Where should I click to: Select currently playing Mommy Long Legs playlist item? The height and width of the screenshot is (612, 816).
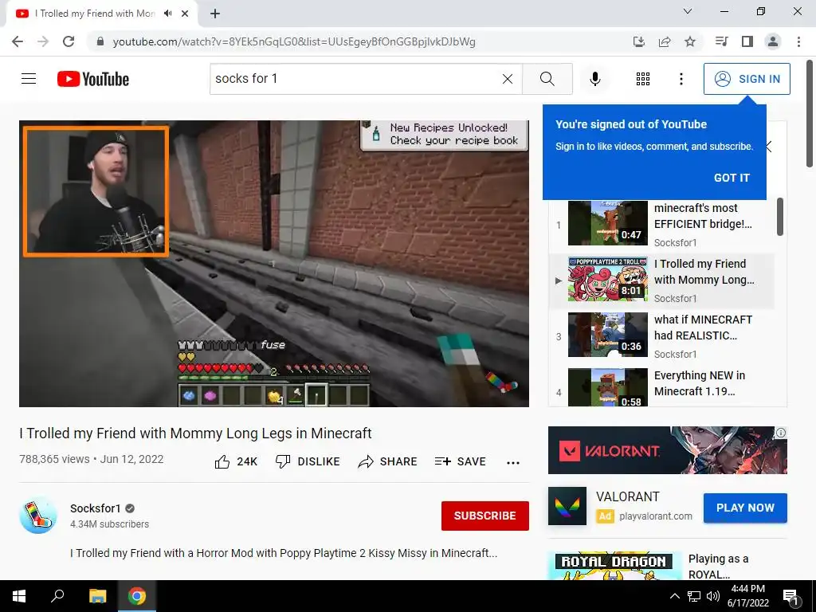[661, 280]
